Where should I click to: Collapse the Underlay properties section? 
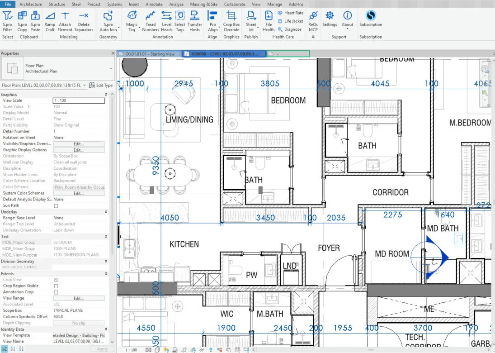[x=106, y=212]
